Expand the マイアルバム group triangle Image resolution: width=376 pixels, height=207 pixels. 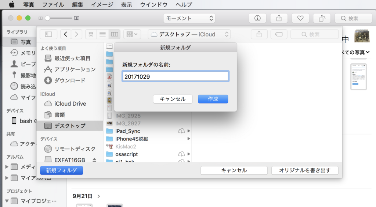[x=7, y=178]
